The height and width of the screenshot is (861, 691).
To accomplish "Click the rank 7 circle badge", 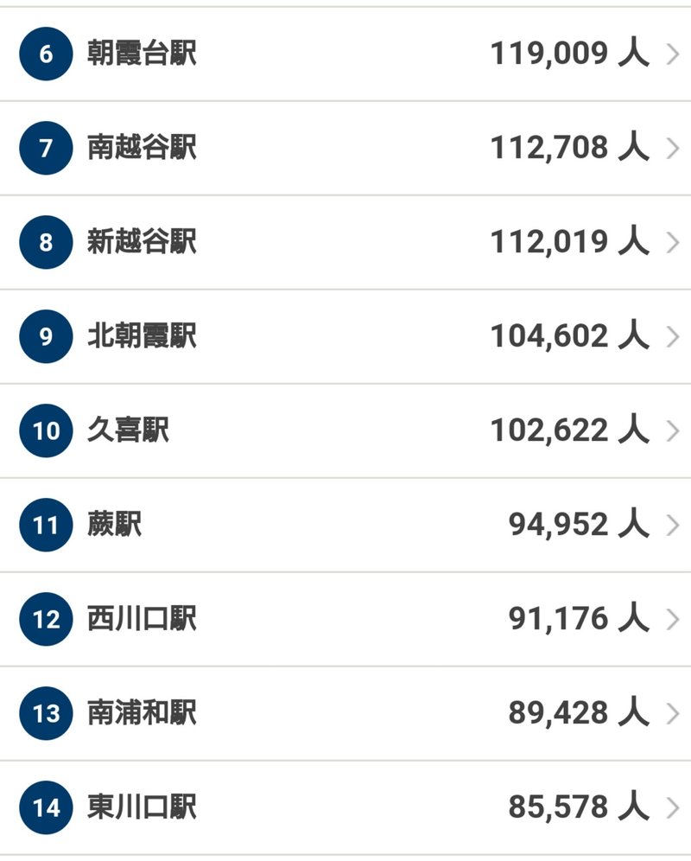I will point(46,149).
